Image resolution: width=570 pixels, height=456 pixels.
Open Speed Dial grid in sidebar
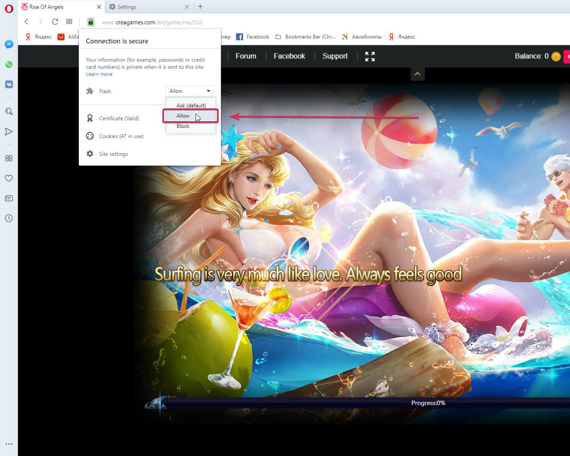tap(9, 158)
